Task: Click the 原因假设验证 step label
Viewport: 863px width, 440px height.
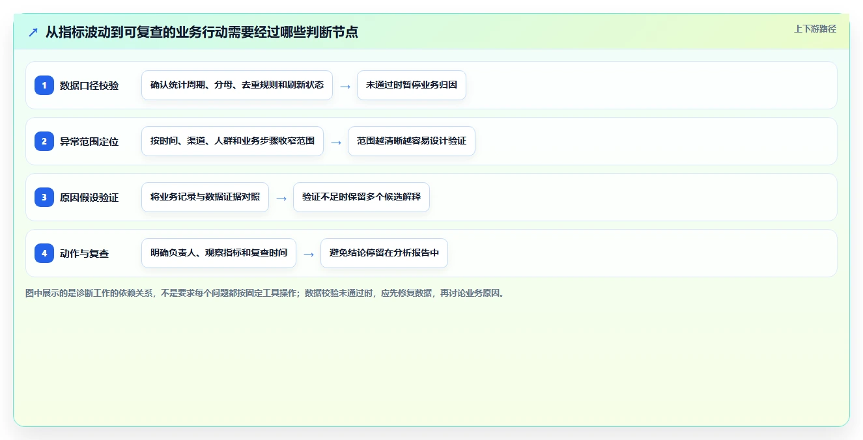Action: coord(89,197)
